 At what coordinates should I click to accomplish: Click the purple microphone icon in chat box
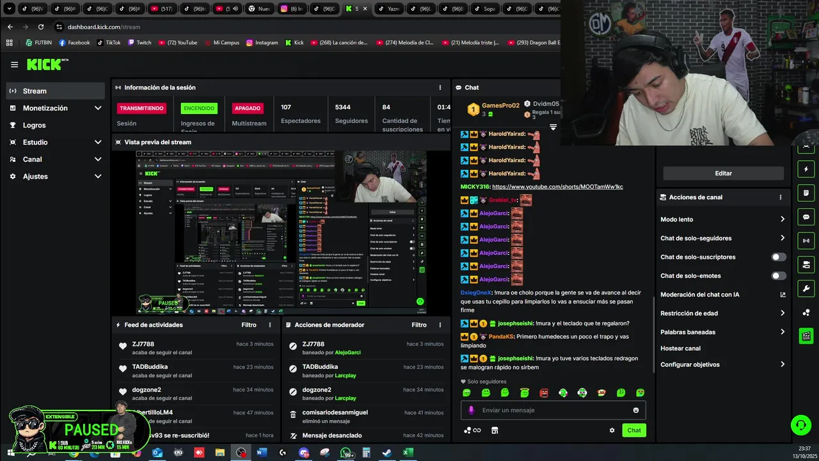tap(472, 410)
